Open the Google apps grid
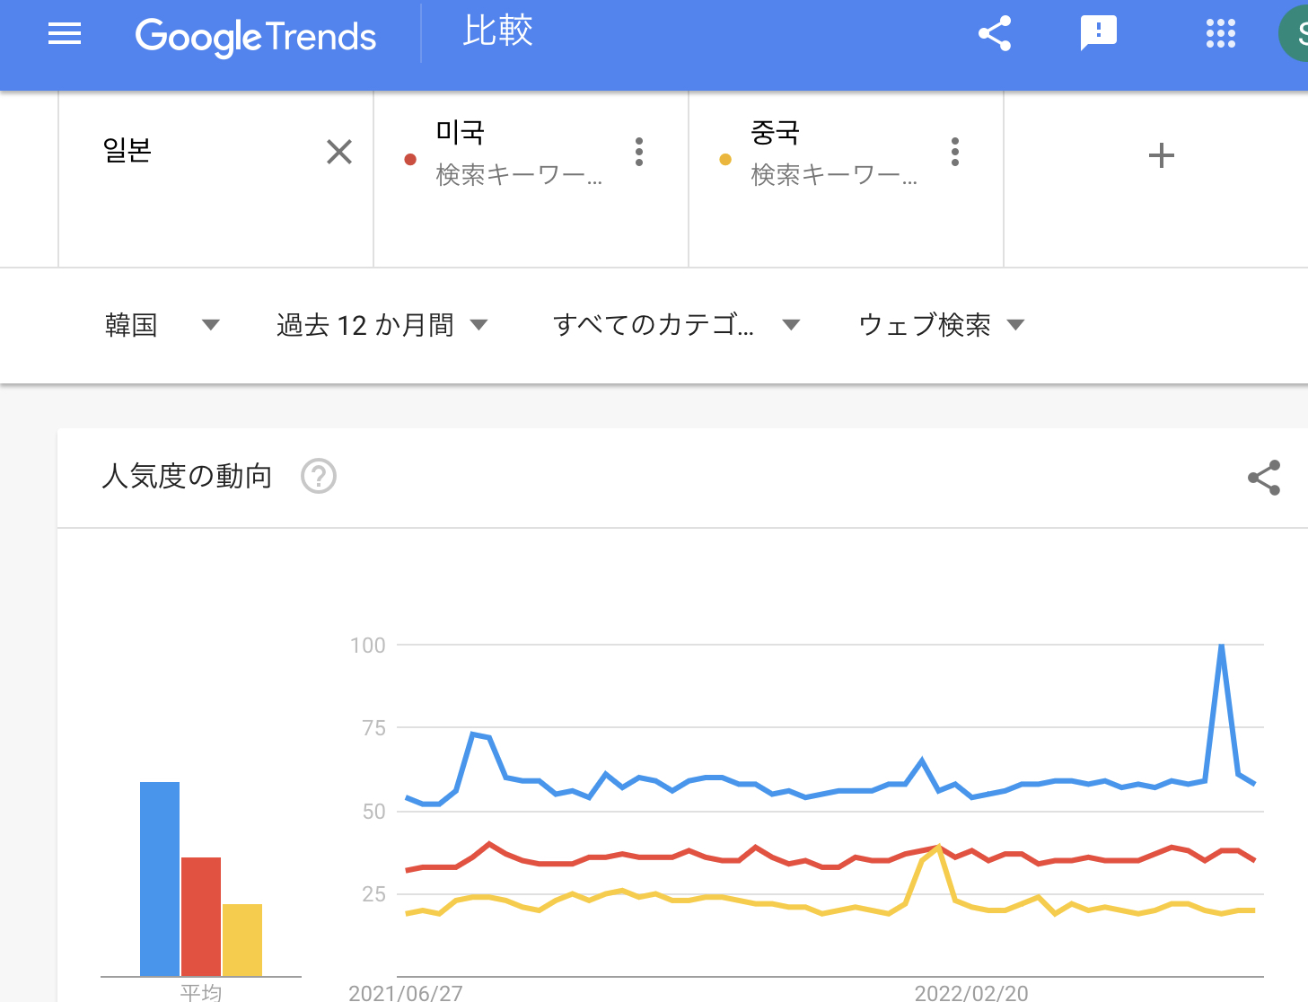The width and height of the screenshot is (1308, 1002). [1220, 34]
